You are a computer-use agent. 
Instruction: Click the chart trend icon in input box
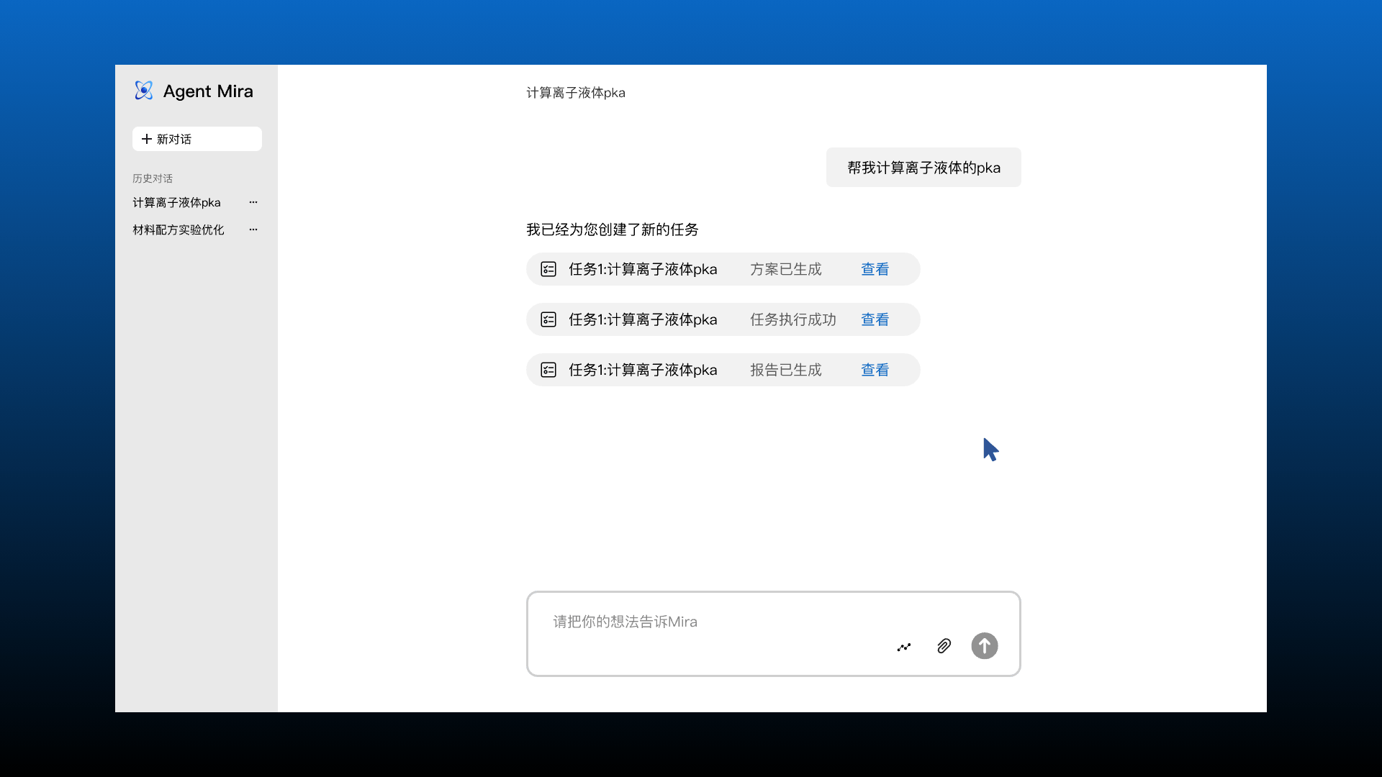coord(904,647)
